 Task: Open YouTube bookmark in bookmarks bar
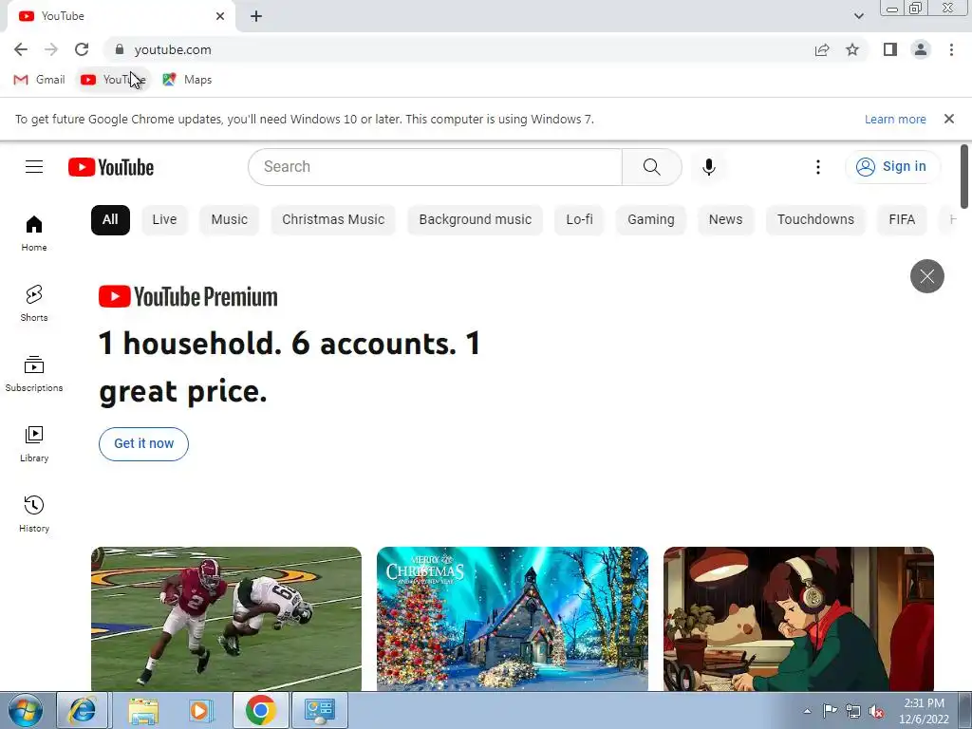point(113,80)
